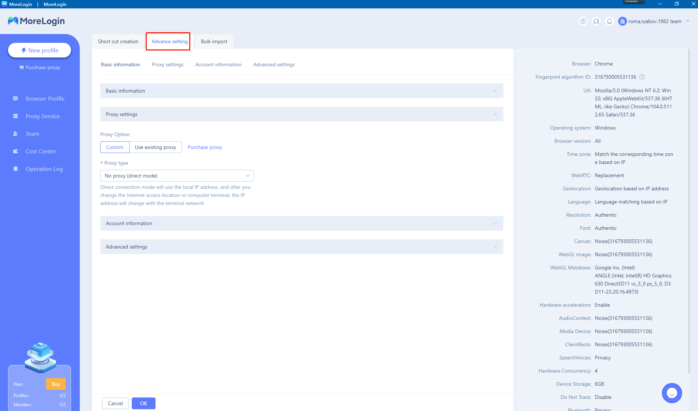Go to Proxy Service page
The height and width of the screenshot is (411, 698).
42,116
